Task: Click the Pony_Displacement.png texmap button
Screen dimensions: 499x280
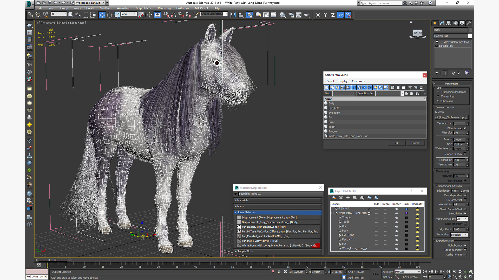Action: (x=451, y=117)
